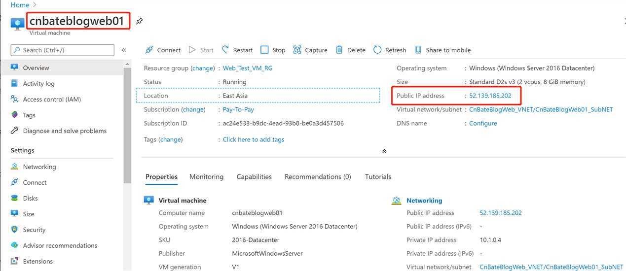This screenshot has height=271, width=626.
Task: Click the Overview sidebar icon
Action: point(14,68)
